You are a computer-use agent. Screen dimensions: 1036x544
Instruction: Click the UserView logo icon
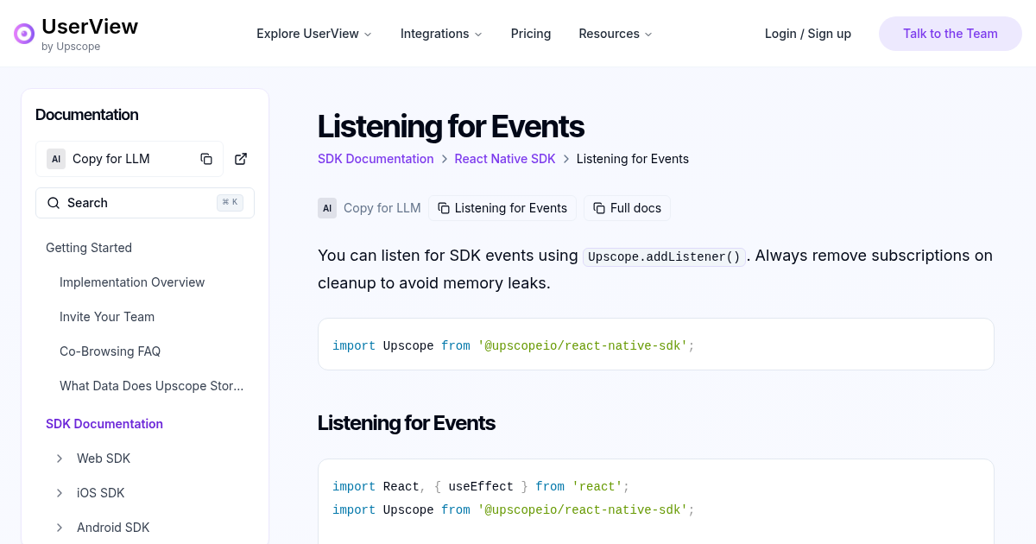point(24,34)
